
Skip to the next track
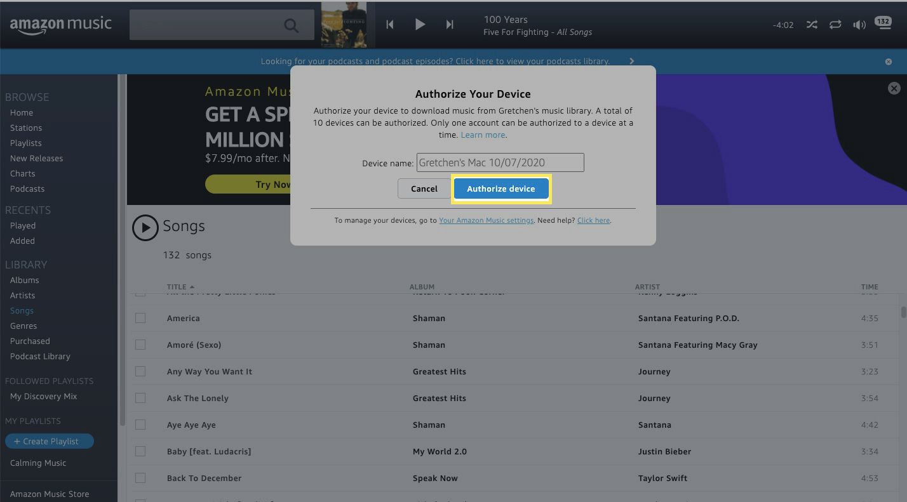(450, 24)
